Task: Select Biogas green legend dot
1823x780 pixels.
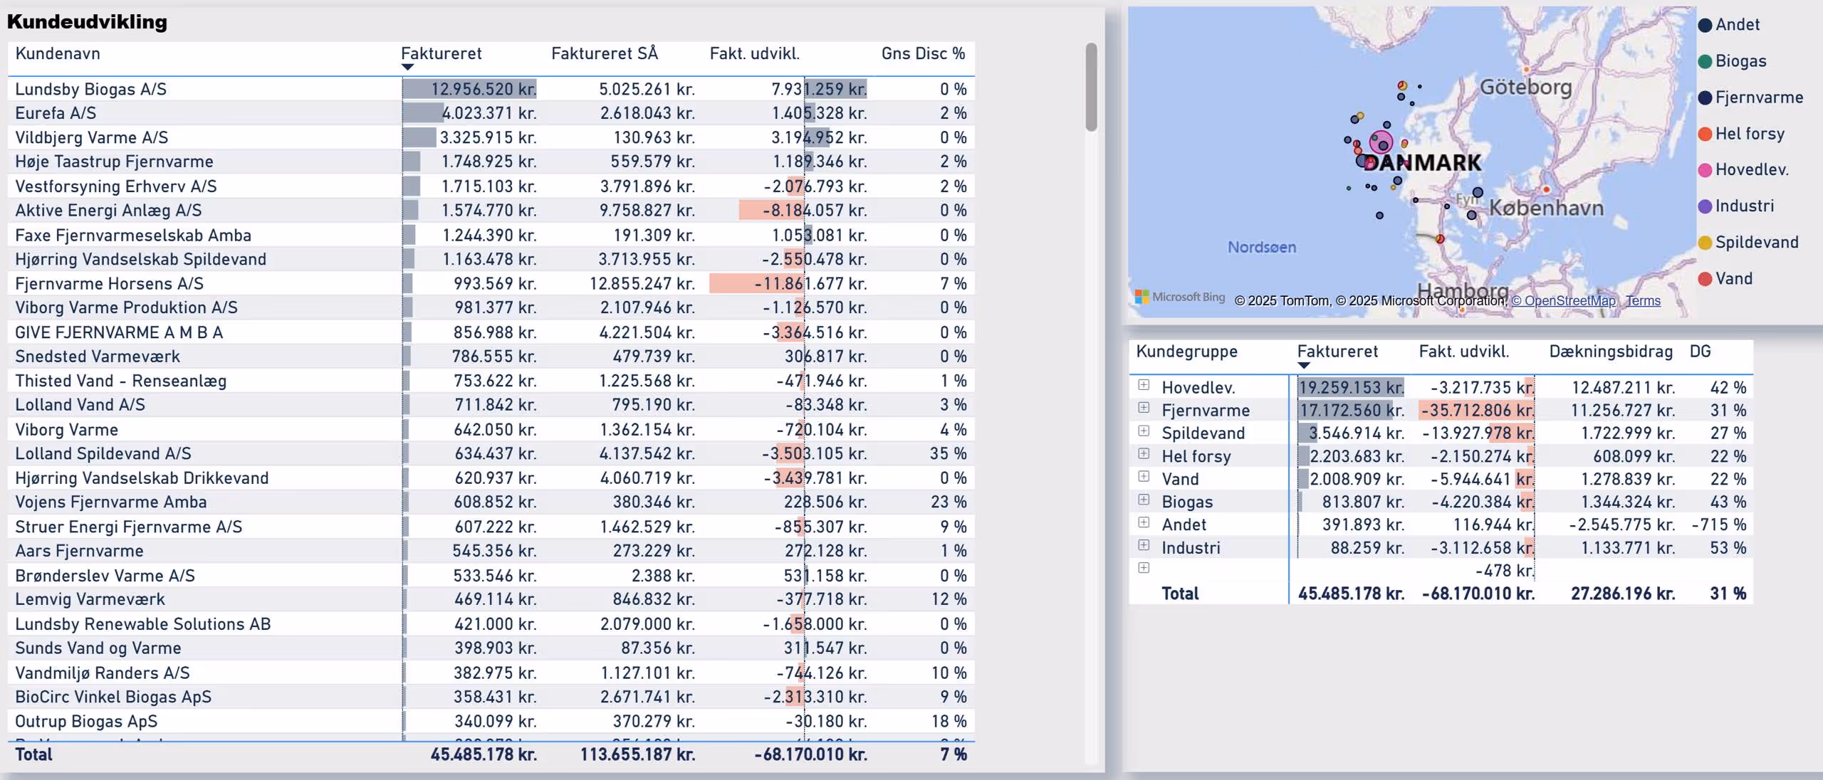Action: click(x=1705, y=61)
